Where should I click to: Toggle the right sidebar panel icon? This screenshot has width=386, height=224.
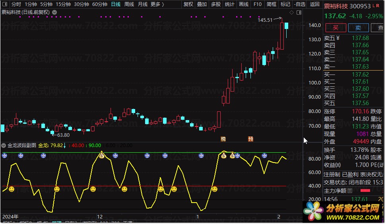click(299, 13)
